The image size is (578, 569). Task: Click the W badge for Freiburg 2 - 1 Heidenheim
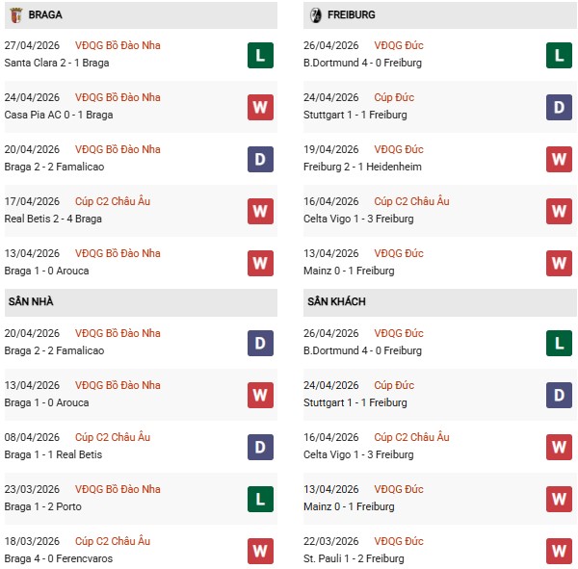coord(559,159)
